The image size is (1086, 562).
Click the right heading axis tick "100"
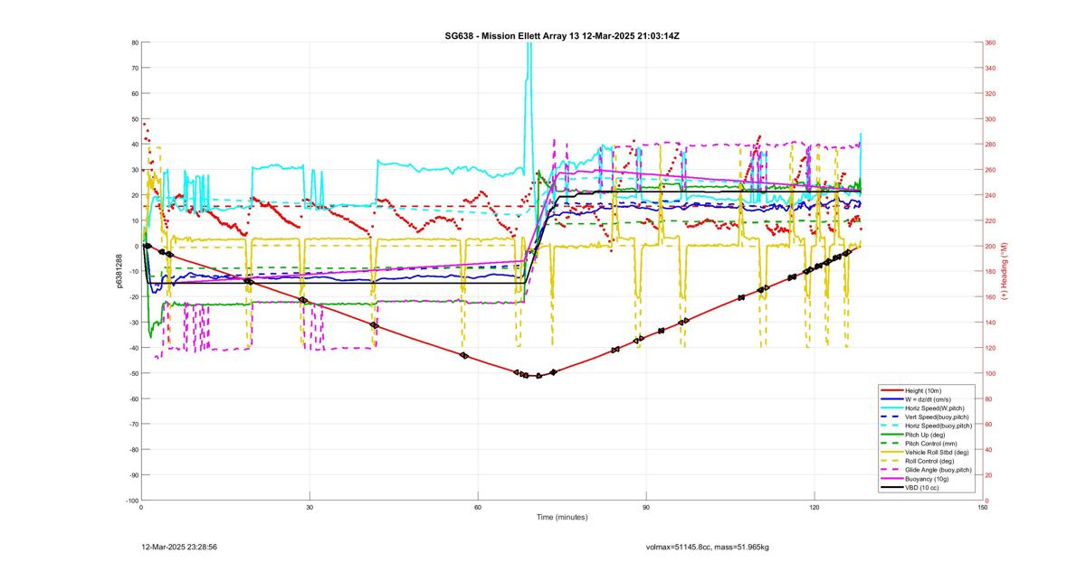pos(990,373)
